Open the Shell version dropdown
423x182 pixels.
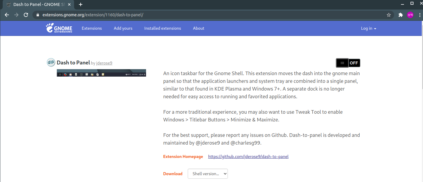point(208,174)
